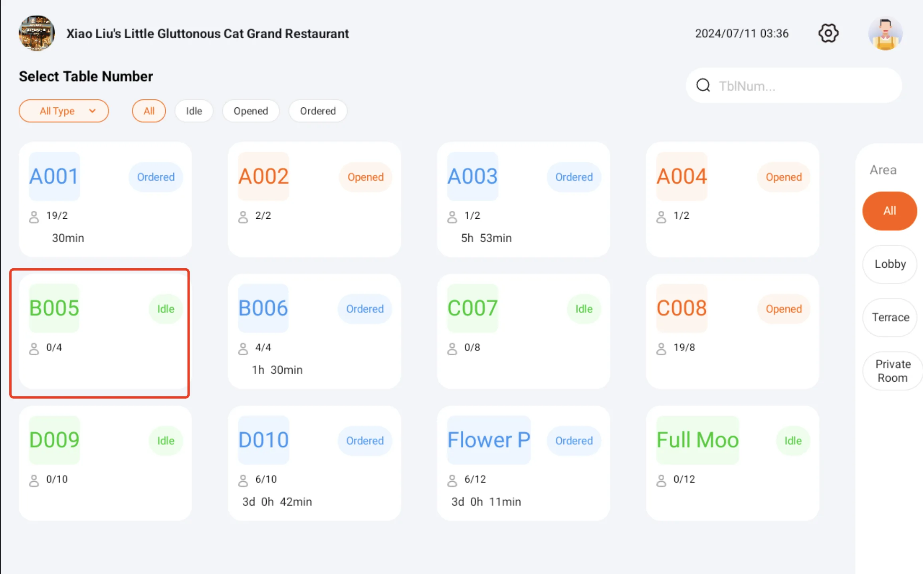Open table B006 card

coord(315,331)
